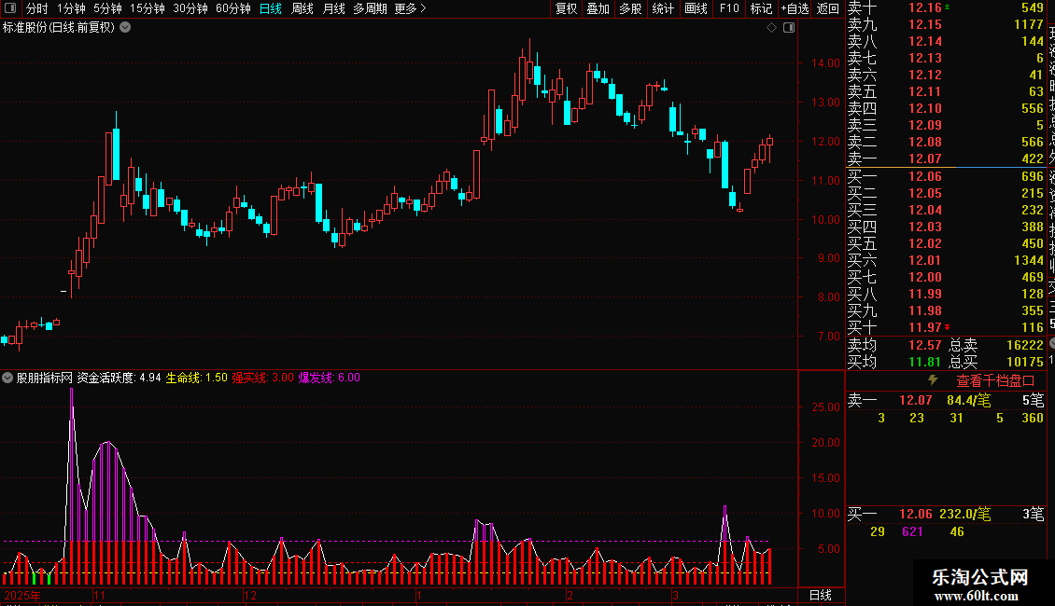
Task: Click the 日线 label at chart bottom
Action: 820,595
